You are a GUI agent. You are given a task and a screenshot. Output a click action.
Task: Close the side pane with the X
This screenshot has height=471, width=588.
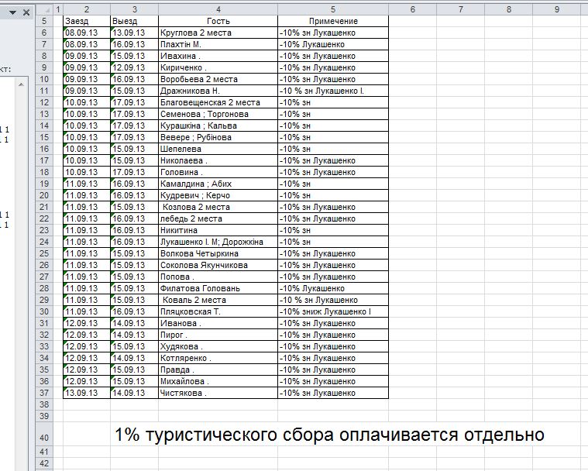(x=26, y=12)
